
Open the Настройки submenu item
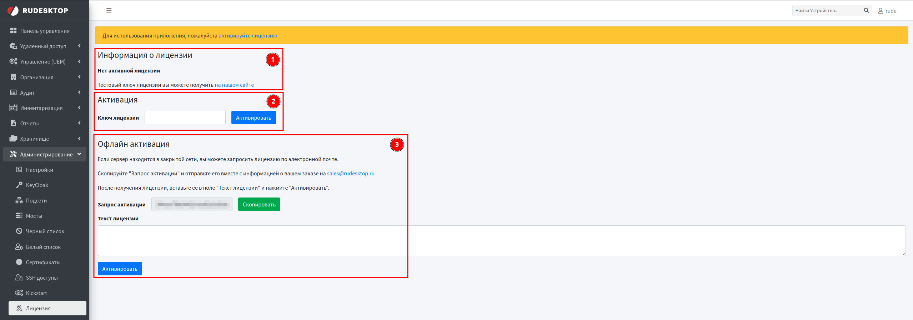tap(47, 170)
